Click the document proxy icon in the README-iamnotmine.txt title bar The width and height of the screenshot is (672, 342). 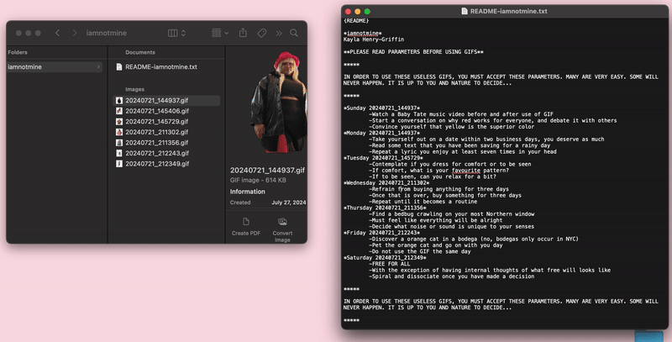(465, 11)
